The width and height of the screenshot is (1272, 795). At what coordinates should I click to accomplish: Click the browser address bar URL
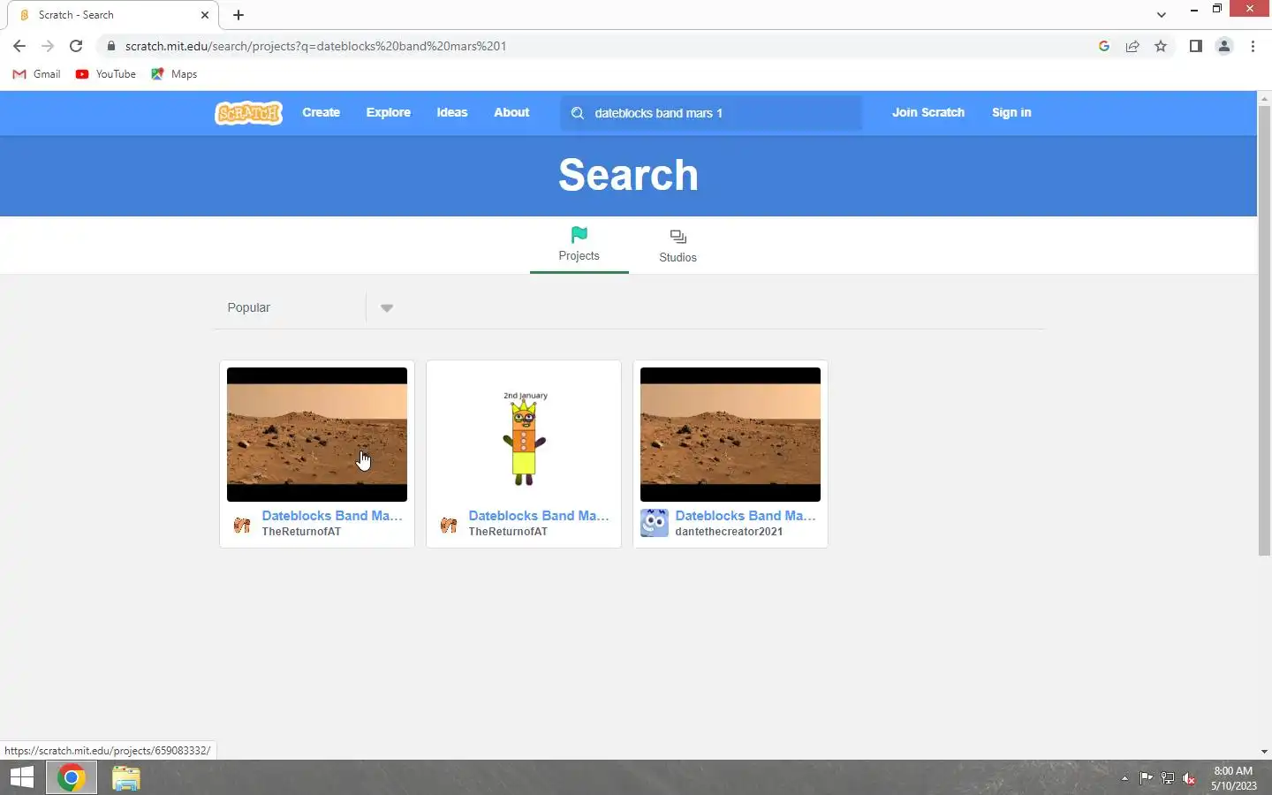315,46
